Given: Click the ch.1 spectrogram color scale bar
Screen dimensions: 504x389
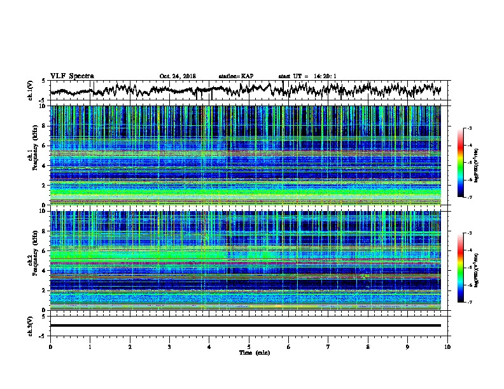Looking at the screenshot, I should point(460,163).
